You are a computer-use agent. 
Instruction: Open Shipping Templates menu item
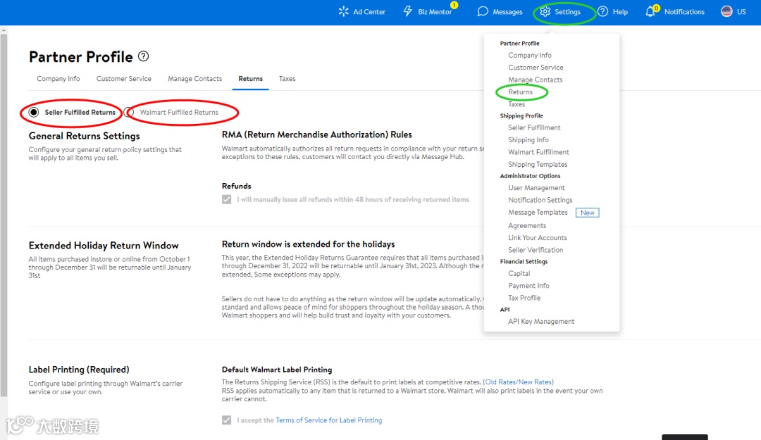(538, 165)
